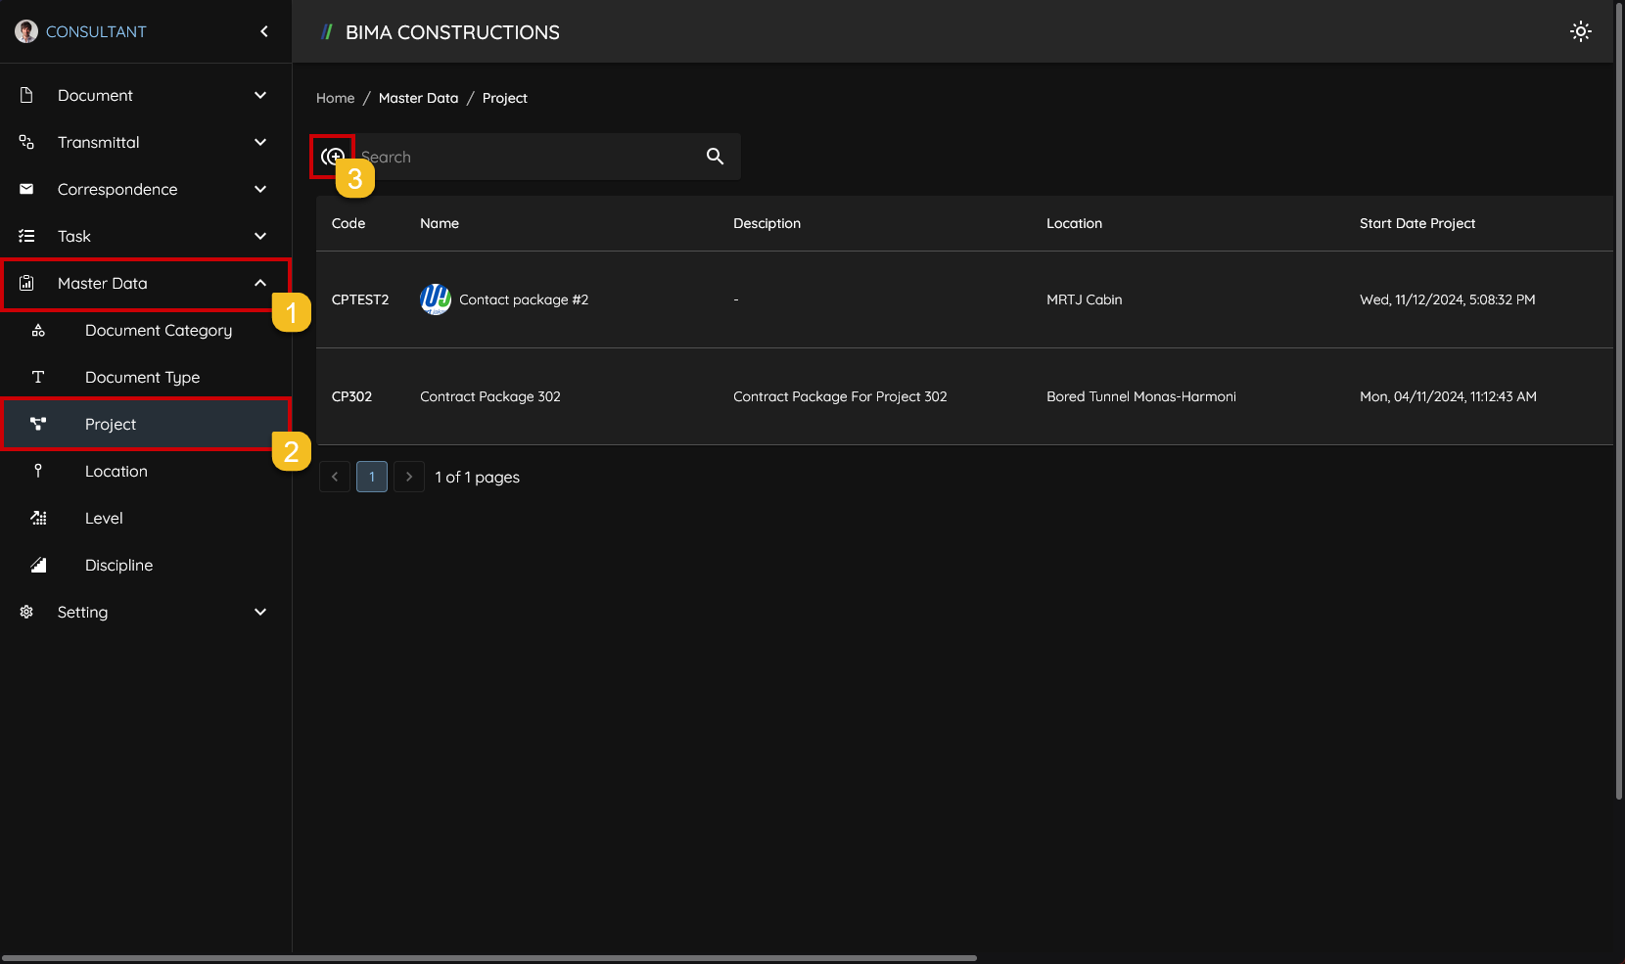Screen dimensions: 1625x964
Task: Click the Location pin icon in sidebar
Action: coord(38,471)
